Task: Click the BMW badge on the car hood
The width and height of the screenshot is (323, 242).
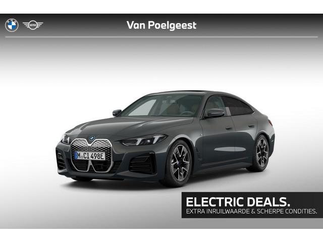Action: 92,138
